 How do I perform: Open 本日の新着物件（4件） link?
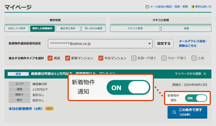tap(26, 109)
